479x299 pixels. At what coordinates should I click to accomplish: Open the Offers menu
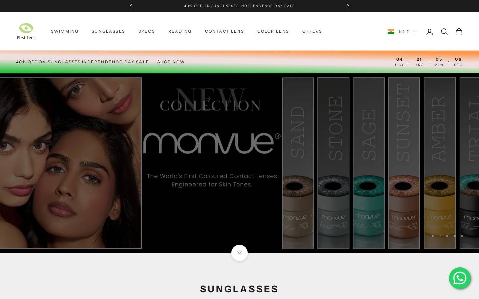[x=312, y=31]
